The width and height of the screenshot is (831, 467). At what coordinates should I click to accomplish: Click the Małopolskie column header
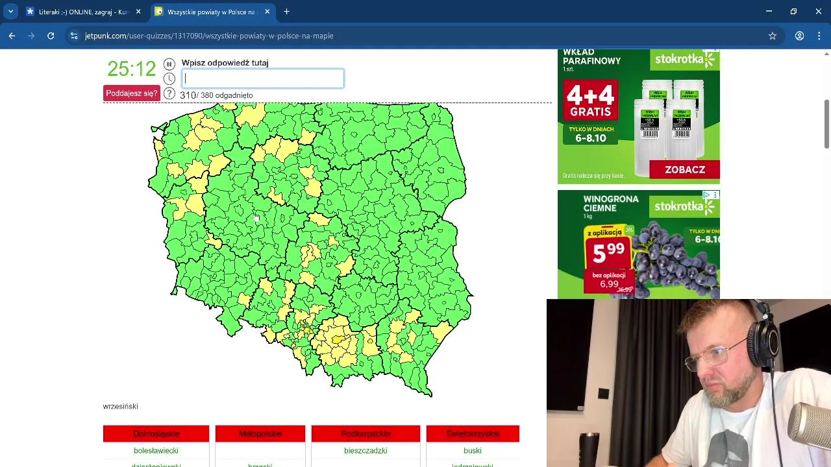pyautogui.click(x=260, y=433)
